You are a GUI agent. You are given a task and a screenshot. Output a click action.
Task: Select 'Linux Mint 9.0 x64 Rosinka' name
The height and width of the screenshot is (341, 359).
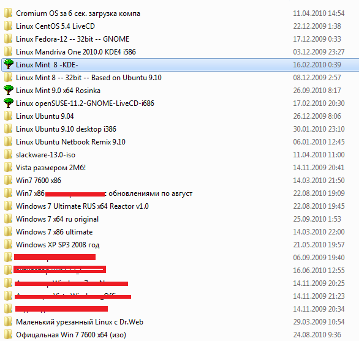[x=58, y=91]
